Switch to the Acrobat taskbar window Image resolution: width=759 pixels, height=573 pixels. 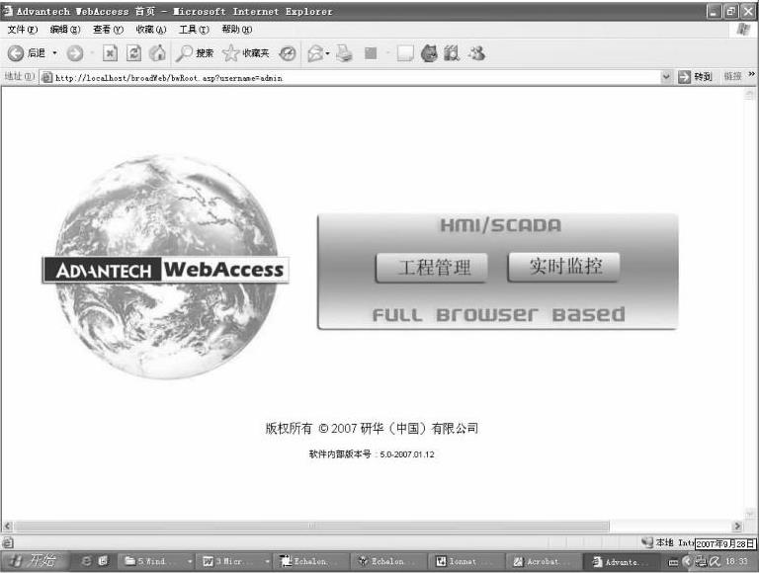(546, 561)
